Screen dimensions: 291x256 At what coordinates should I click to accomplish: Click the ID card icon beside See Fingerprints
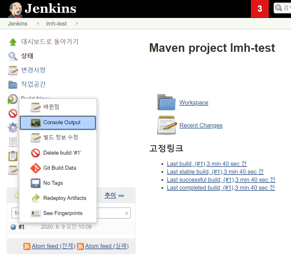[36, 214]
